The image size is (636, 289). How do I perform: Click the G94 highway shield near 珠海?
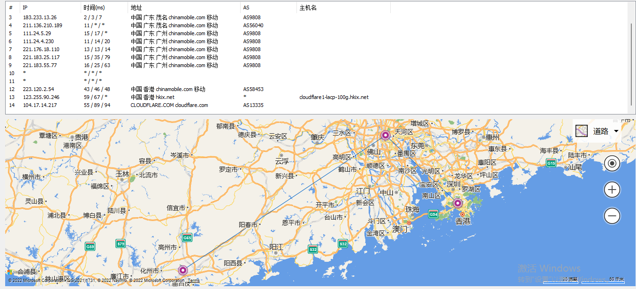[433, 214]
